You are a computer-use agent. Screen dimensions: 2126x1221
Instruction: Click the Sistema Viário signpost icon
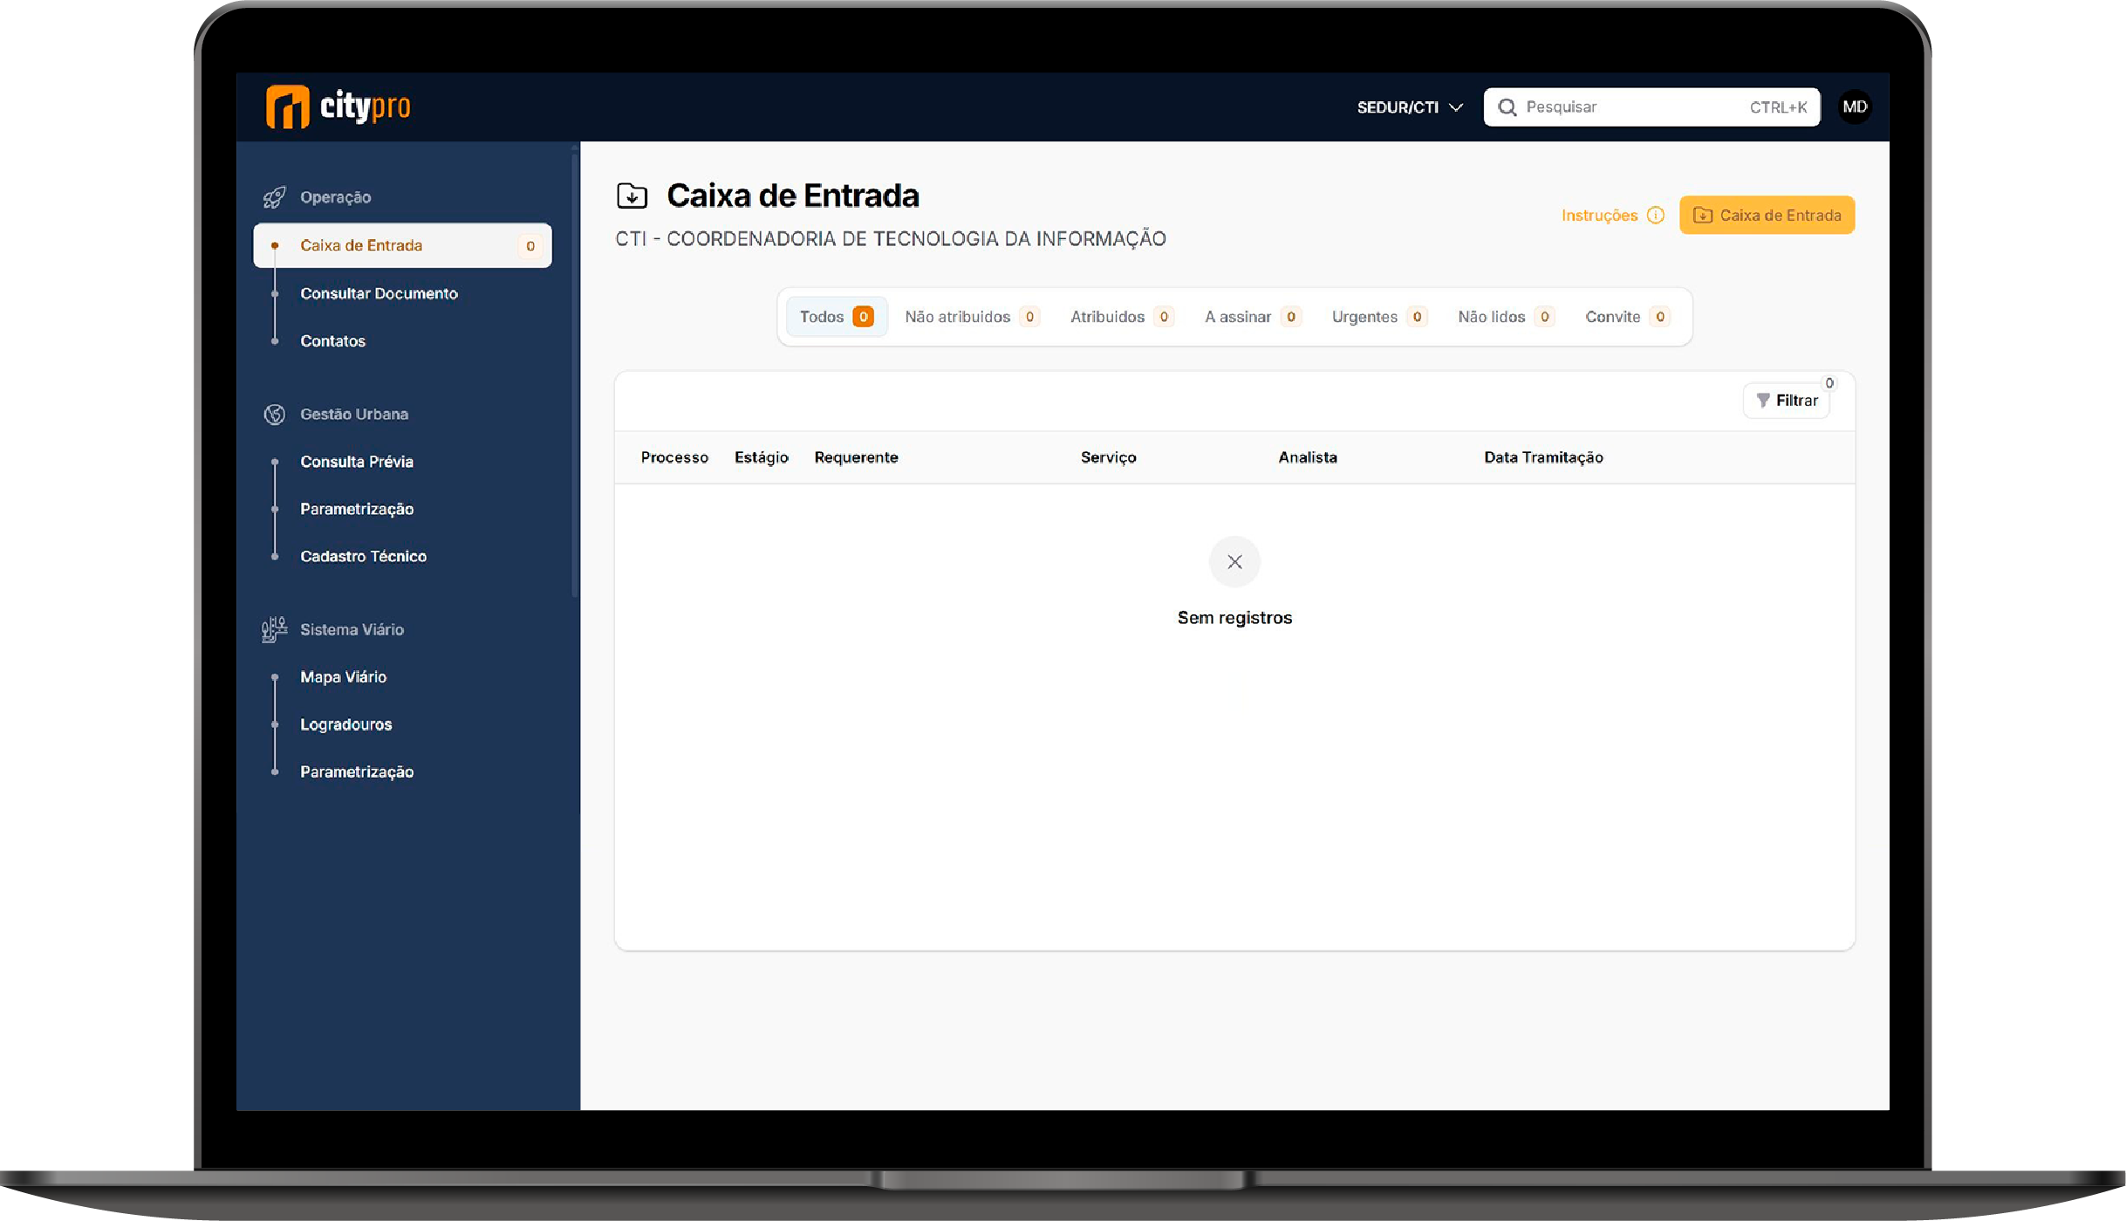click(x=274, y=629)
